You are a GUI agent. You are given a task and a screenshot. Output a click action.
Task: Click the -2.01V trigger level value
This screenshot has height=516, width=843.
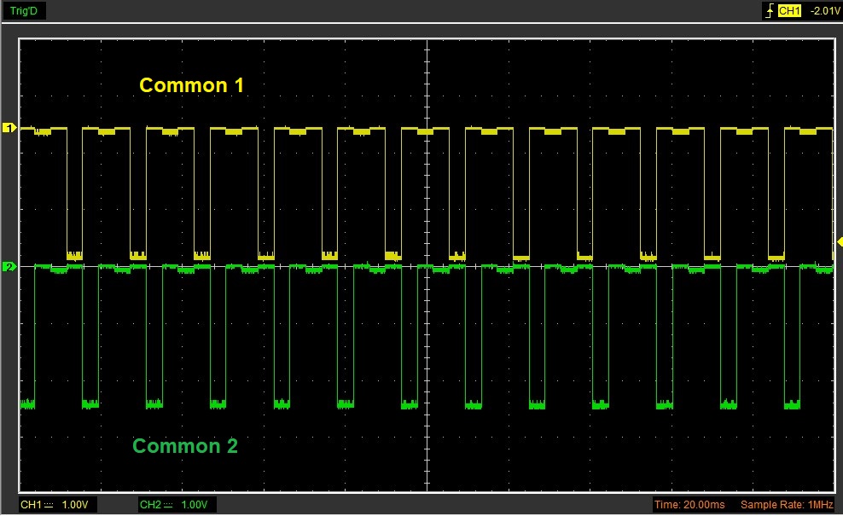(x=823, y=11)
